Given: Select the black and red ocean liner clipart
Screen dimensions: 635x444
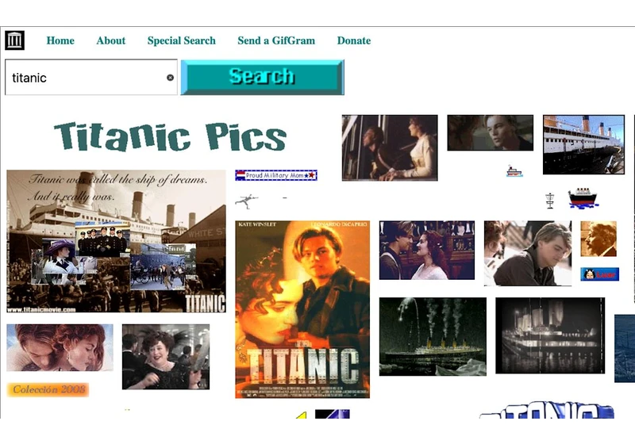Looking at the screenshot, I should pyautogui.click(x=583, y=198).
